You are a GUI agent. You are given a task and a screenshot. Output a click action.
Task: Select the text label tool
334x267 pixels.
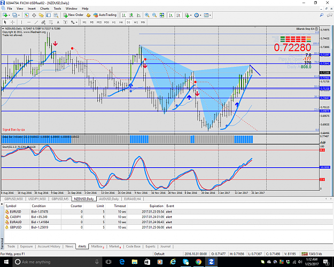click(58, 22)
